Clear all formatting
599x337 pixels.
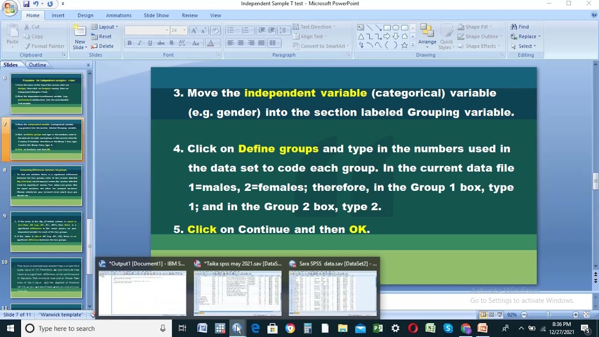pyautogui.click(x=215, y=30)
